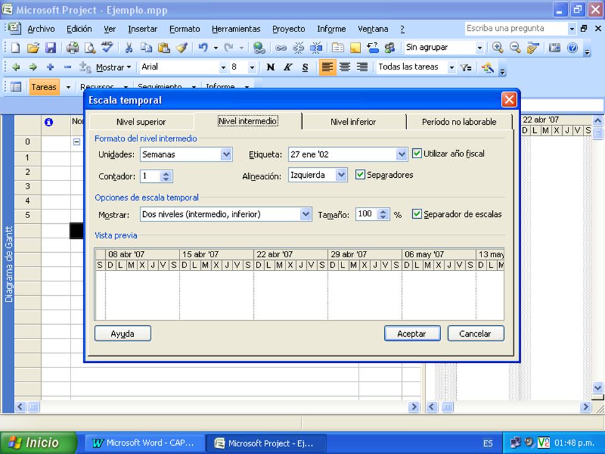Select row 3 header in task table
605x454 pixels.
pyautogui.click(x=27, y=186)
